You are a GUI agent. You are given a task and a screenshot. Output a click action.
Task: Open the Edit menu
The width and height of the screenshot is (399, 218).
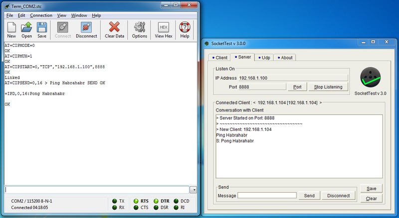pos(21,15)
